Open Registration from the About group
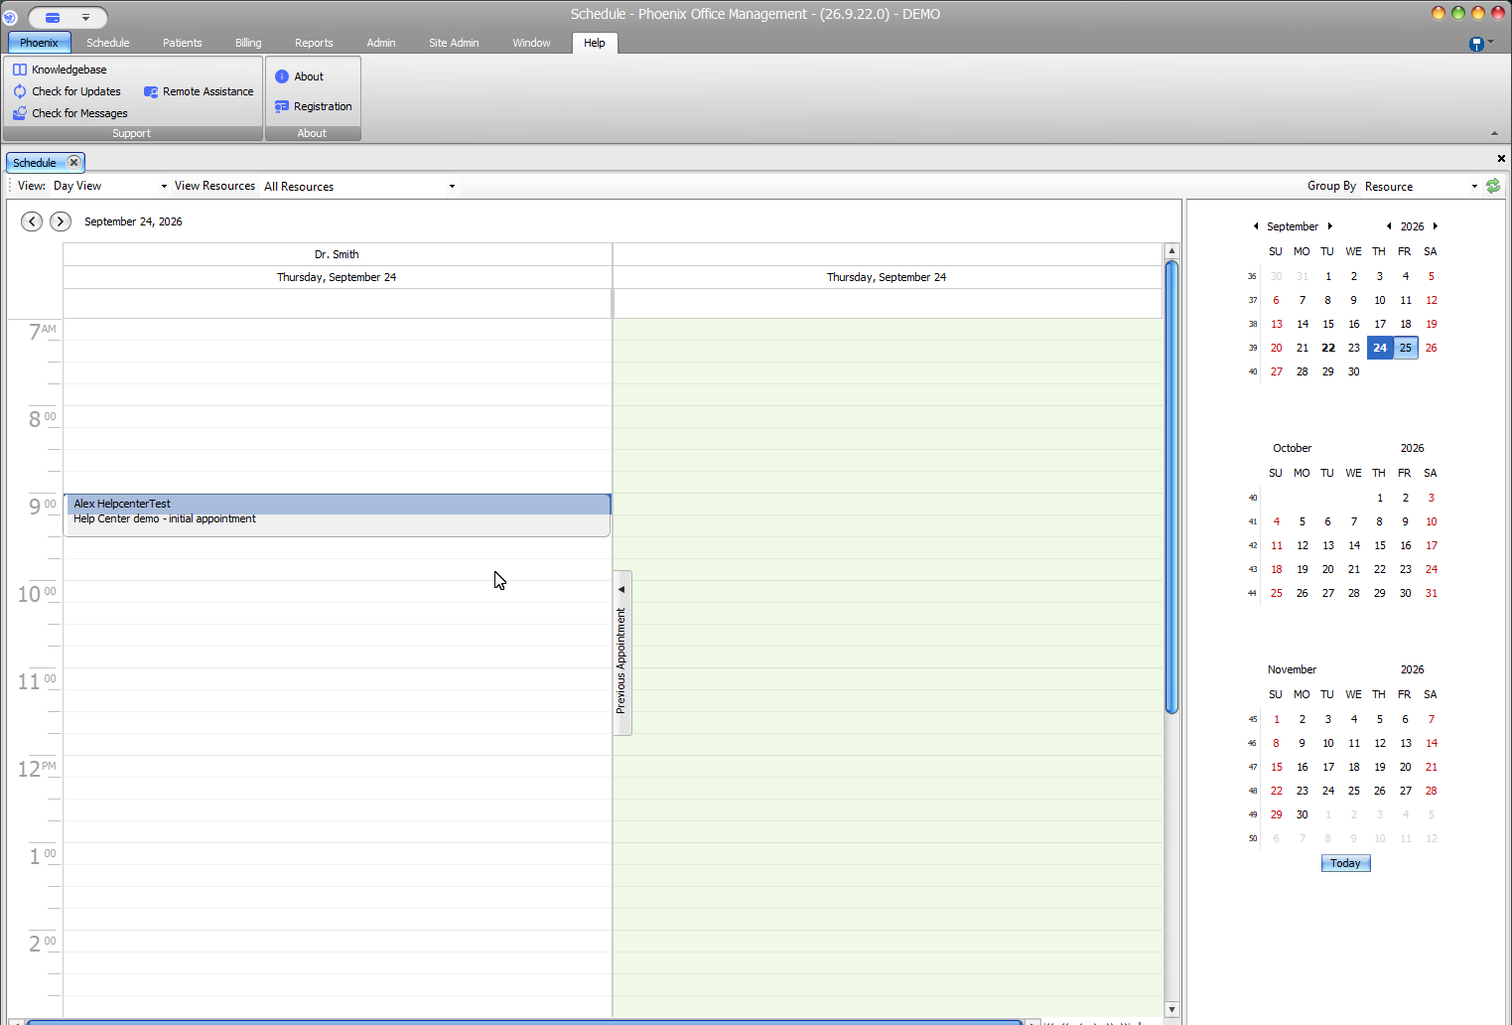The height and width of the screenshot is (1025, 1512). point(313,106)
